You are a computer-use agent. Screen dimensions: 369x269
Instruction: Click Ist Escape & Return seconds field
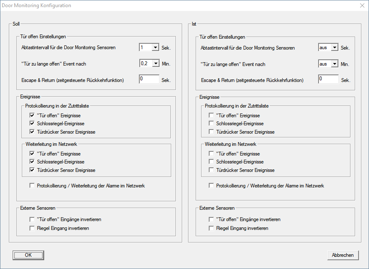[x=328, y=79]
